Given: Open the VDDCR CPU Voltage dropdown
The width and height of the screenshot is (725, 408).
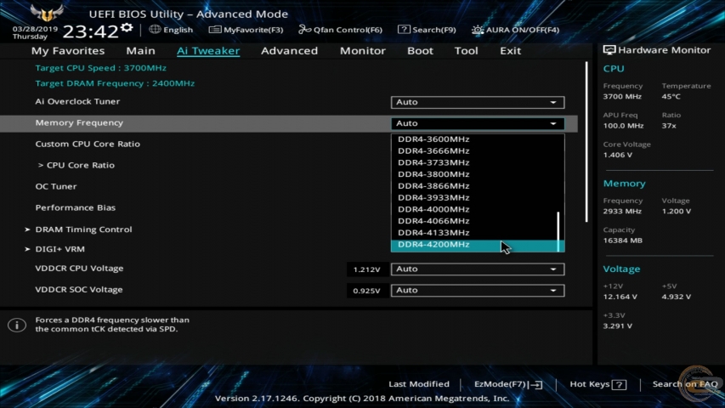Looking at the screenshot, I should pos(478,269).
